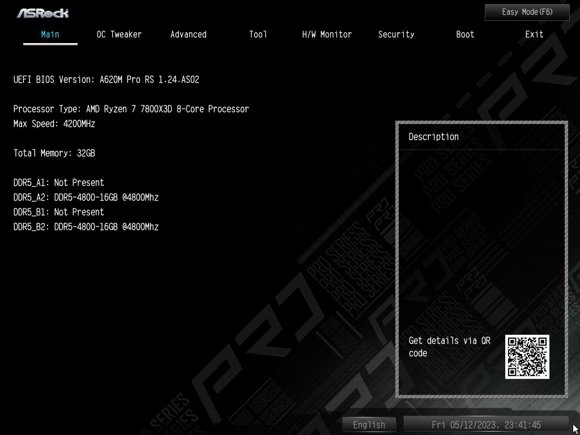Click the QR code in Description panel
580x435 pixels.
pyautogui.click(x=527, y=357)
